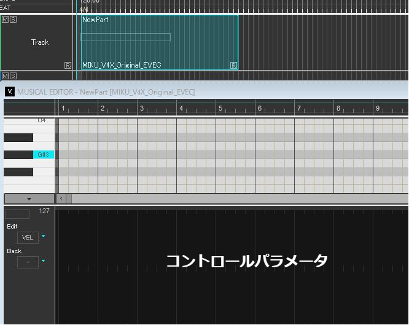The image size is (409, 325).
Task: Click the parameter value input field
Action: click(17, 214)
